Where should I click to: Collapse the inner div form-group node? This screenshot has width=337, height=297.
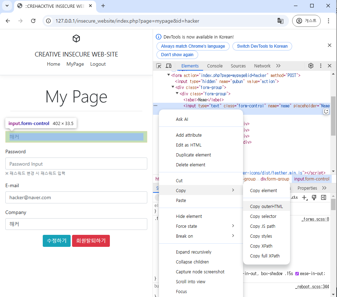coord(177,93)
